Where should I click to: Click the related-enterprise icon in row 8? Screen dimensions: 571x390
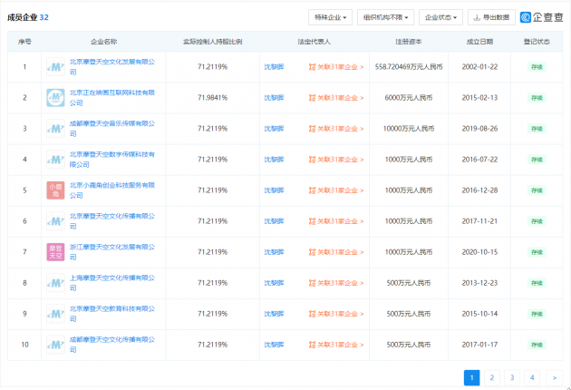click(312, 283)
